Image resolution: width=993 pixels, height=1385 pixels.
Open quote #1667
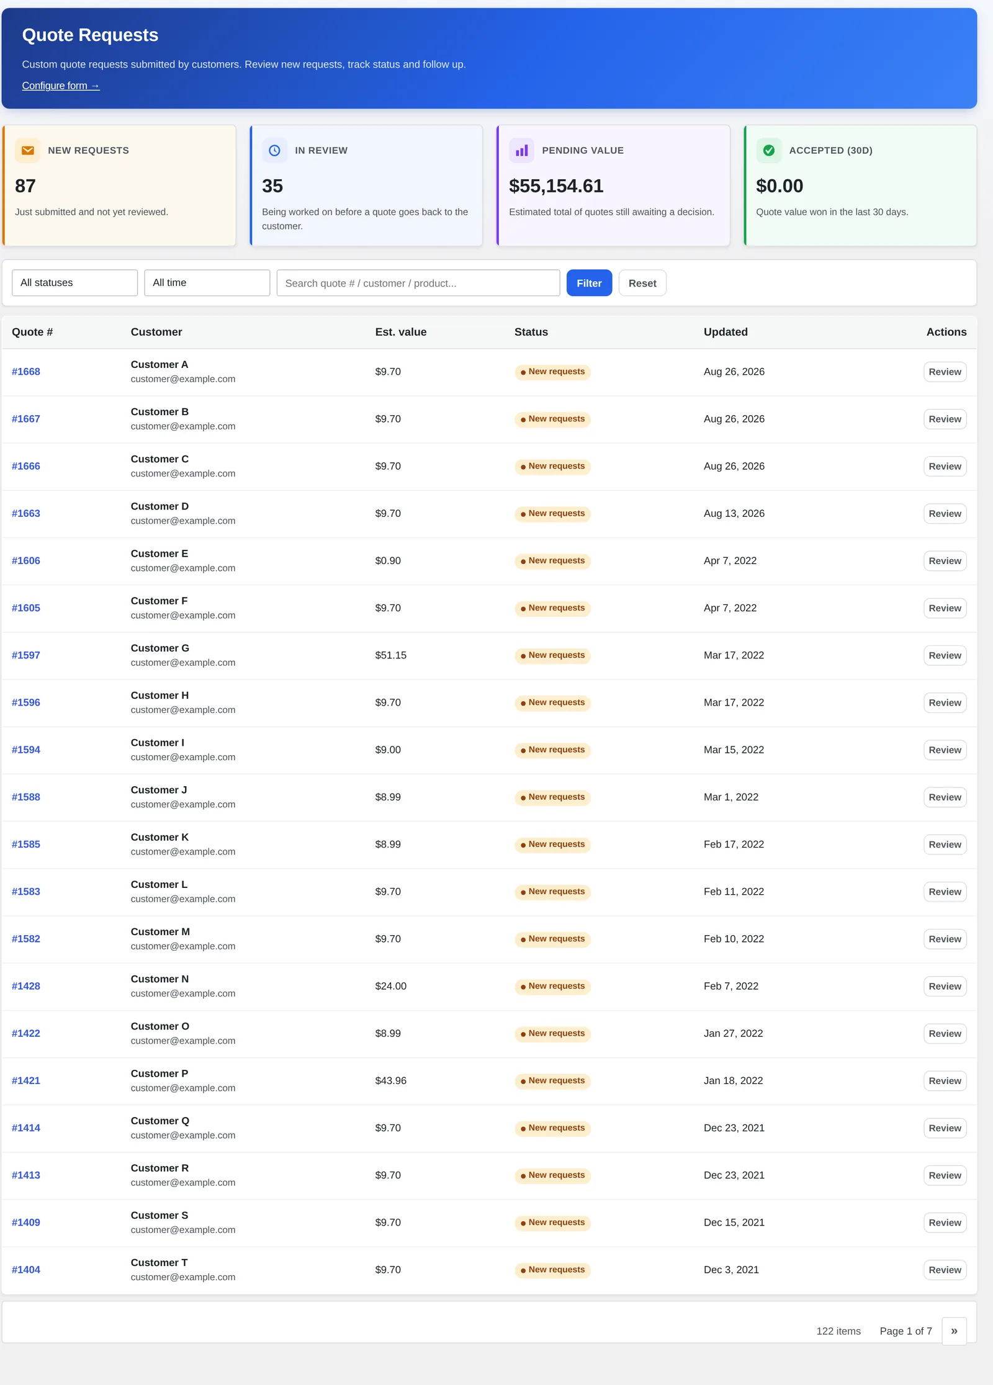(26, 419)
